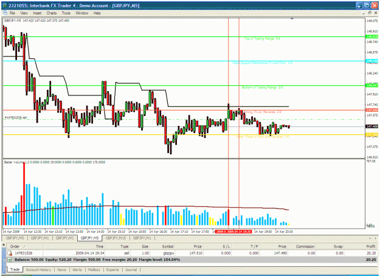Click the Balance: 500.00 summary text
380x276 pixels.
[x=29, y=260]
